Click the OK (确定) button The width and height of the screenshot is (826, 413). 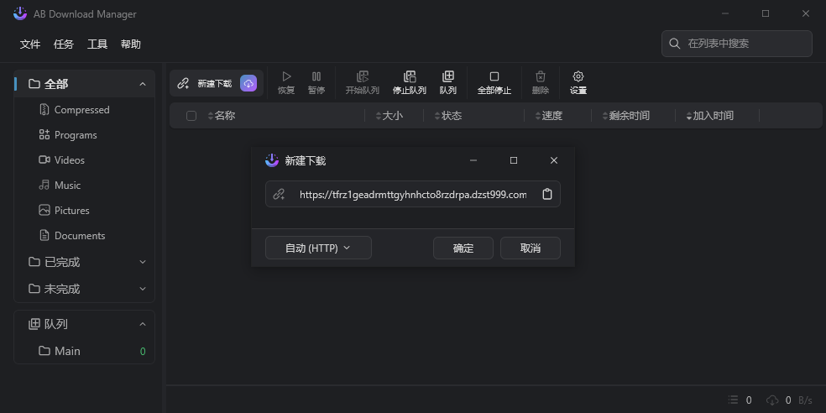click(463, 248)
